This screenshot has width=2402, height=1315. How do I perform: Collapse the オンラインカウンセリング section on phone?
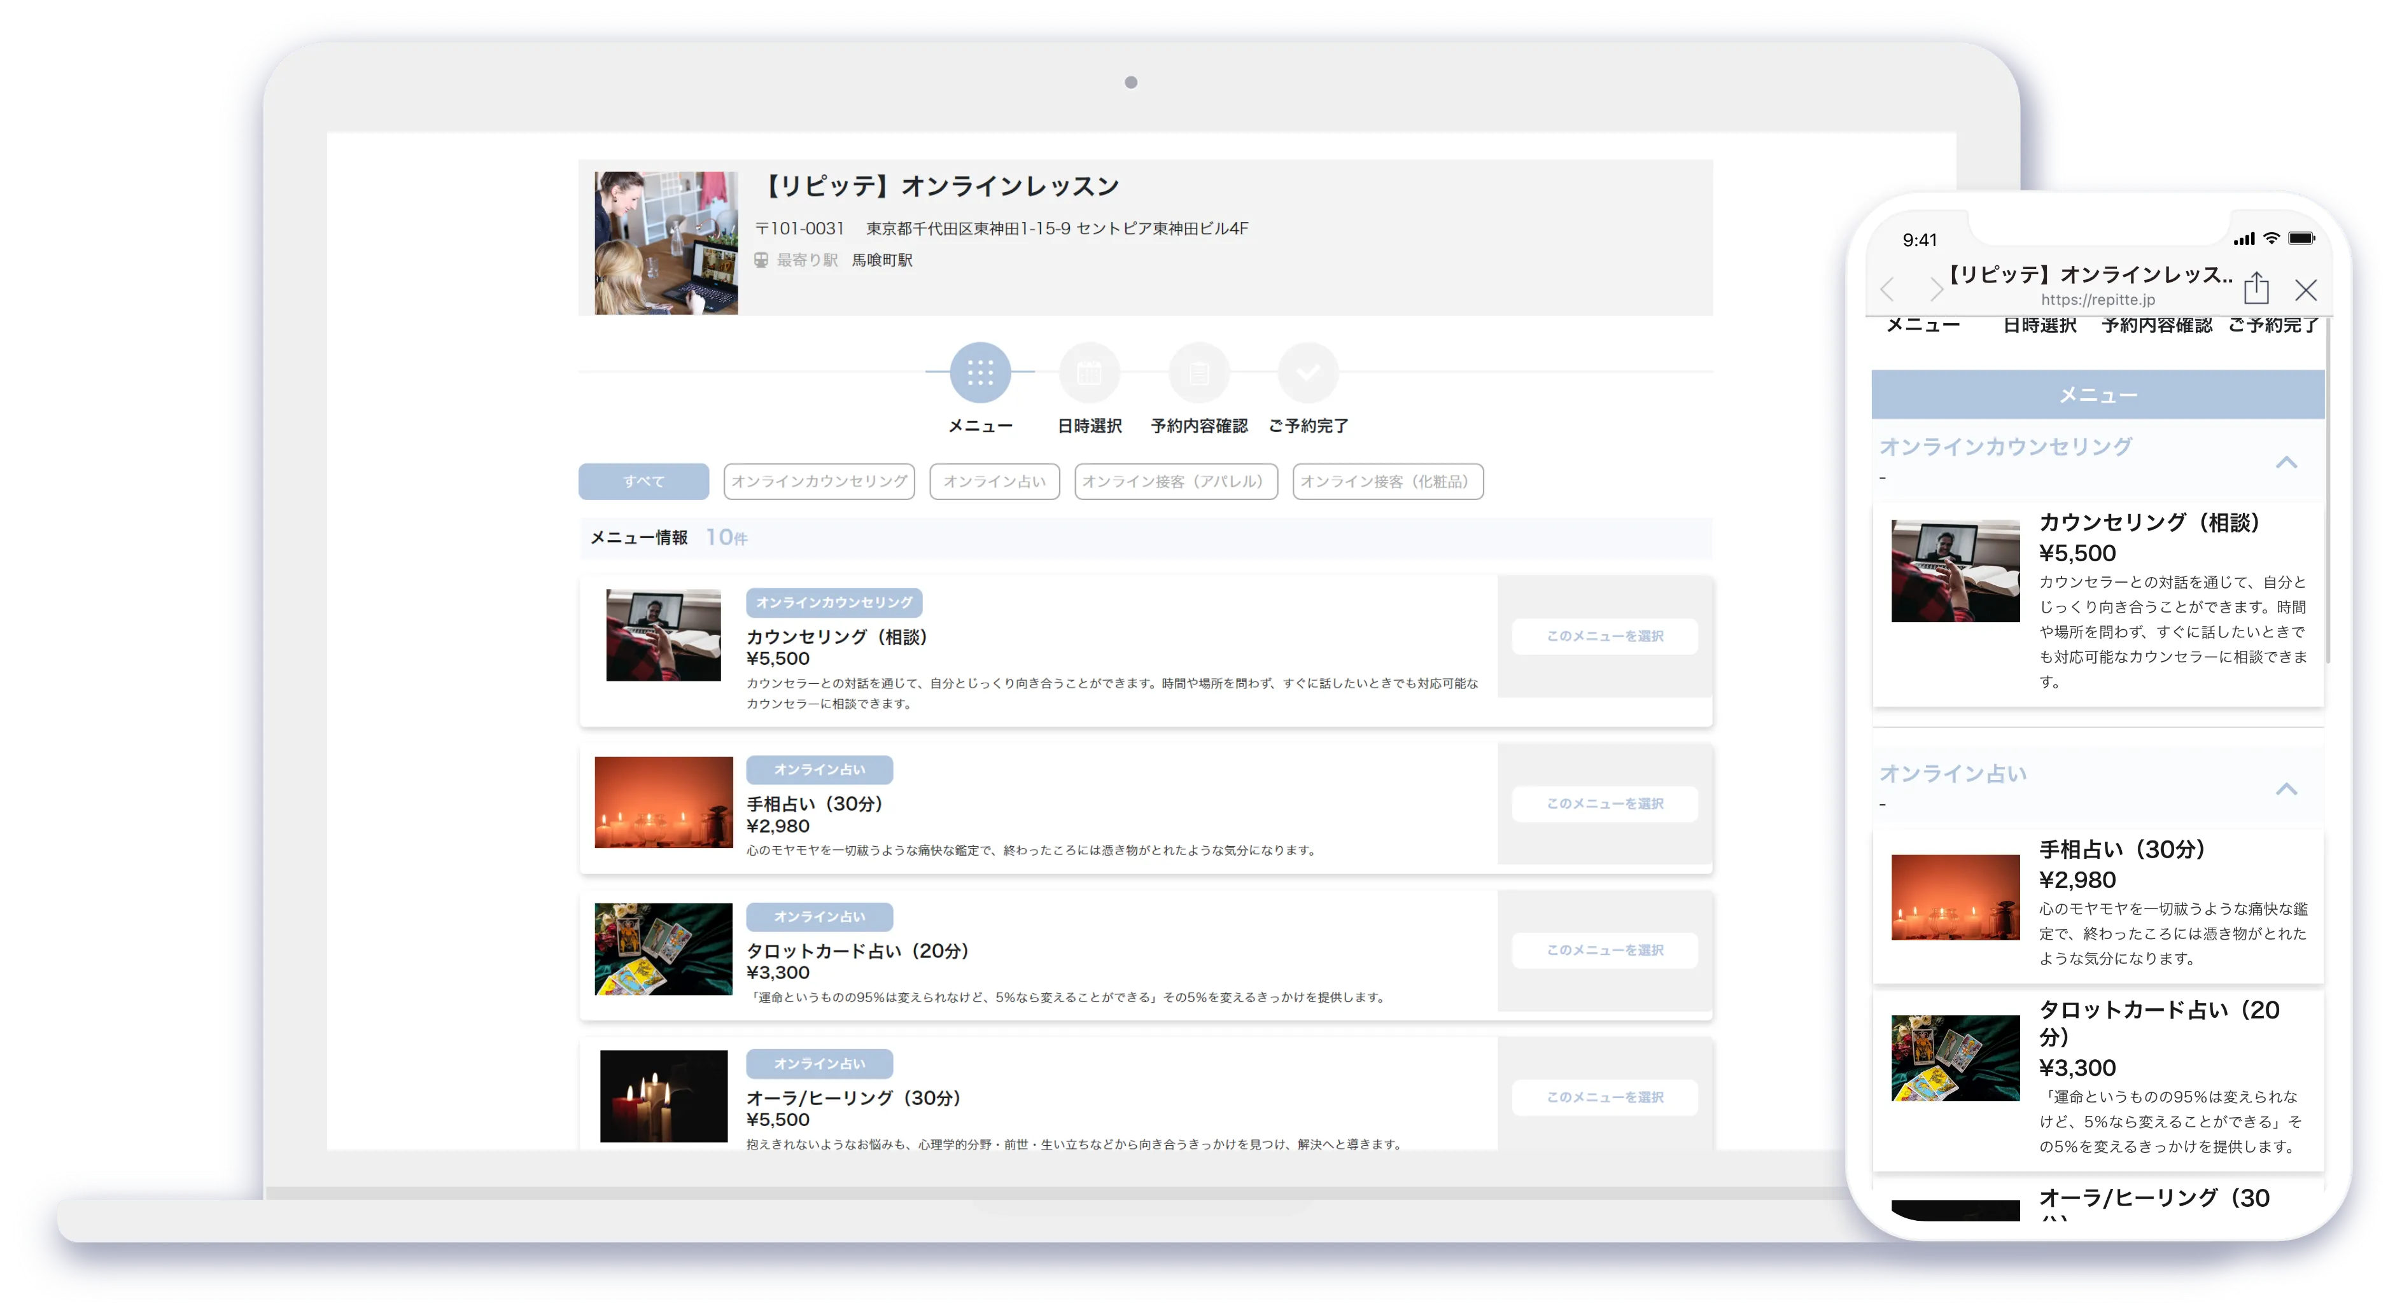click(x=2286, y=463)
